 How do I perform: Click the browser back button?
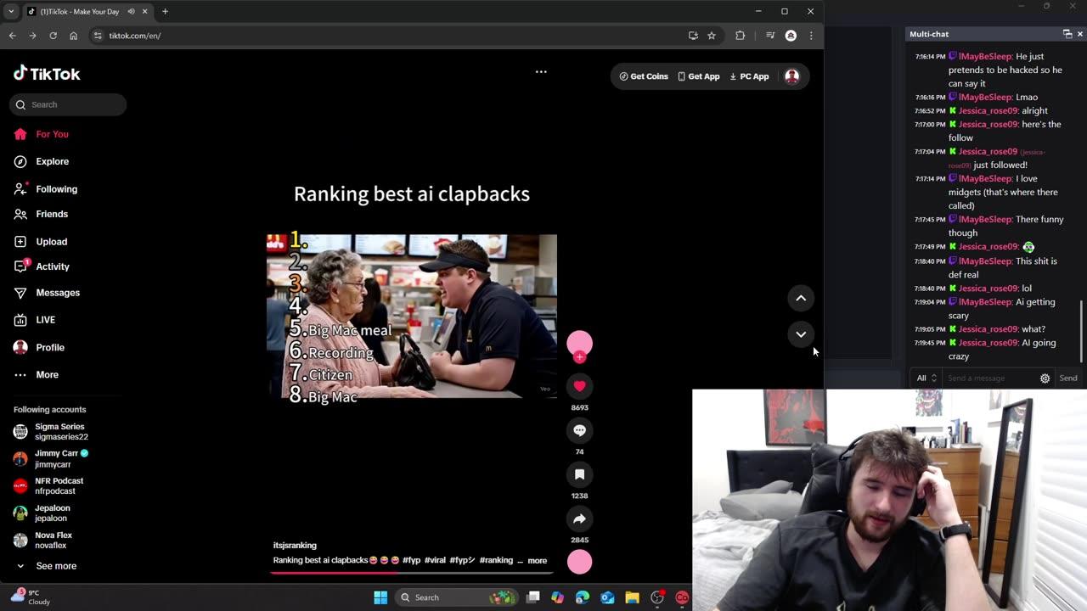pos(12,36)
